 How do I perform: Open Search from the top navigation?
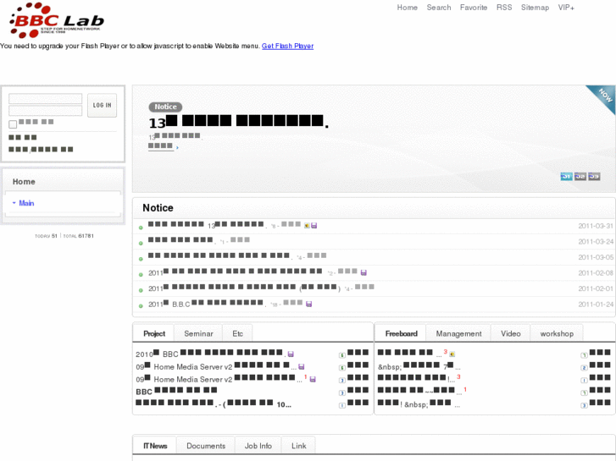click(x=439, y=8)
